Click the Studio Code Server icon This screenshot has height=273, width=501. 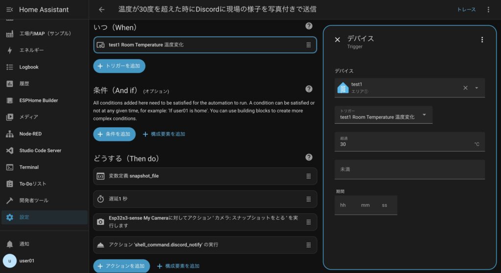click(10, 151)
